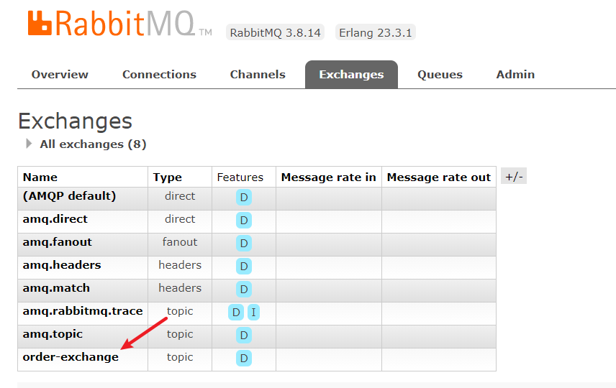Click the Exchanges page heading
This screenshot has height=388, width=616.
[x=75, y=121]
